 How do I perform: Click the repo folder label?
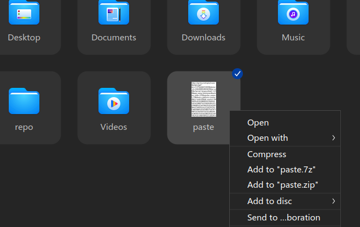click(24, 127)
